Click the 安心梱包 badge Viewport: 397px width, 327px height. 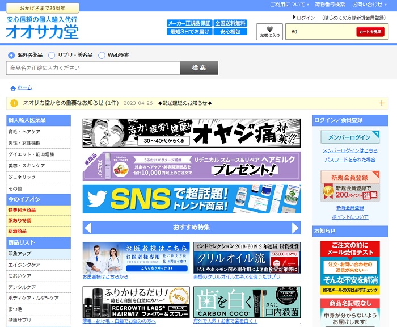tap(230, 32)
